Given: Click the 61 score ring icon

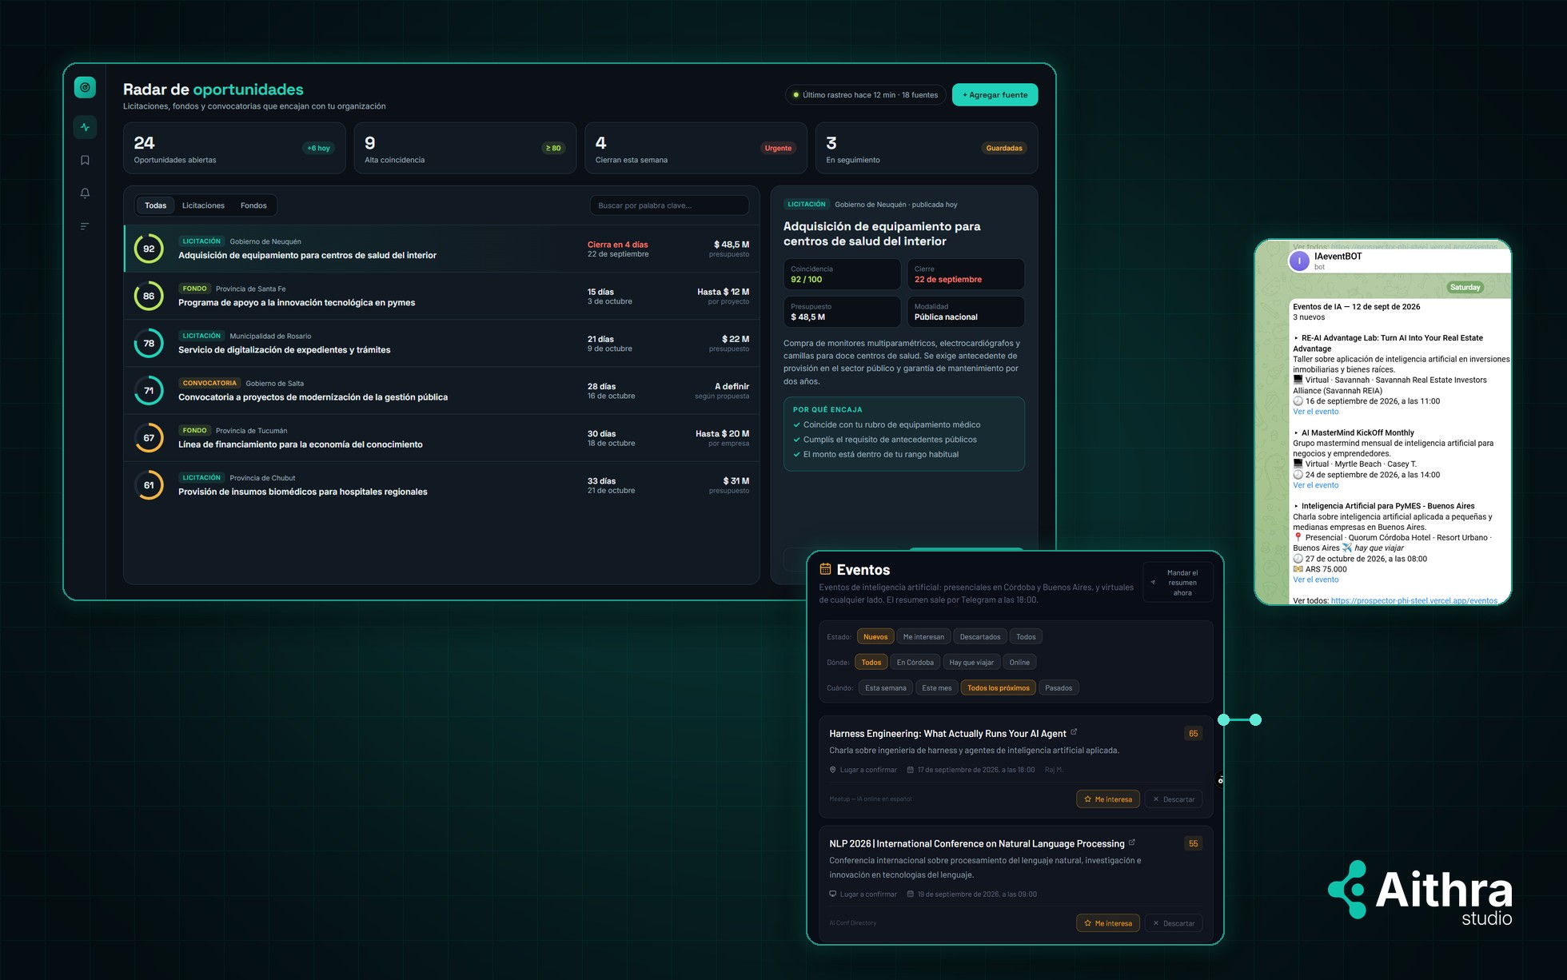Looking at the screenshot, I should pos(149,484).
